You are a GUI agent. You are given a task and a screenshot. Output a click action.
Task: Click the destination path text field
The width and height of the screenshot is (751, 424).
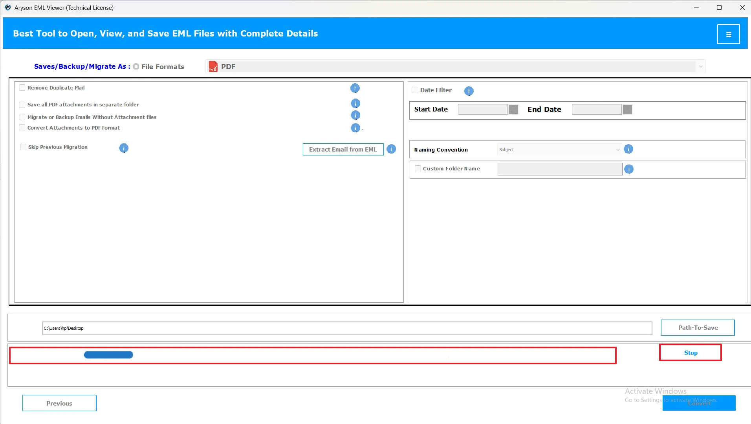[347, 329]
